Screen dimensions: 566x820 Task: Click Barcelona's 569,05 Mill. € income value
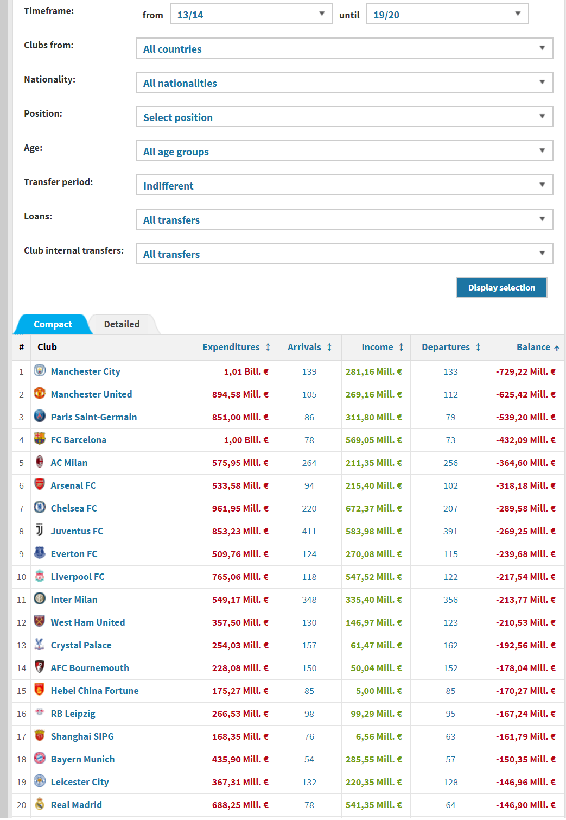[x=374, y=440]
